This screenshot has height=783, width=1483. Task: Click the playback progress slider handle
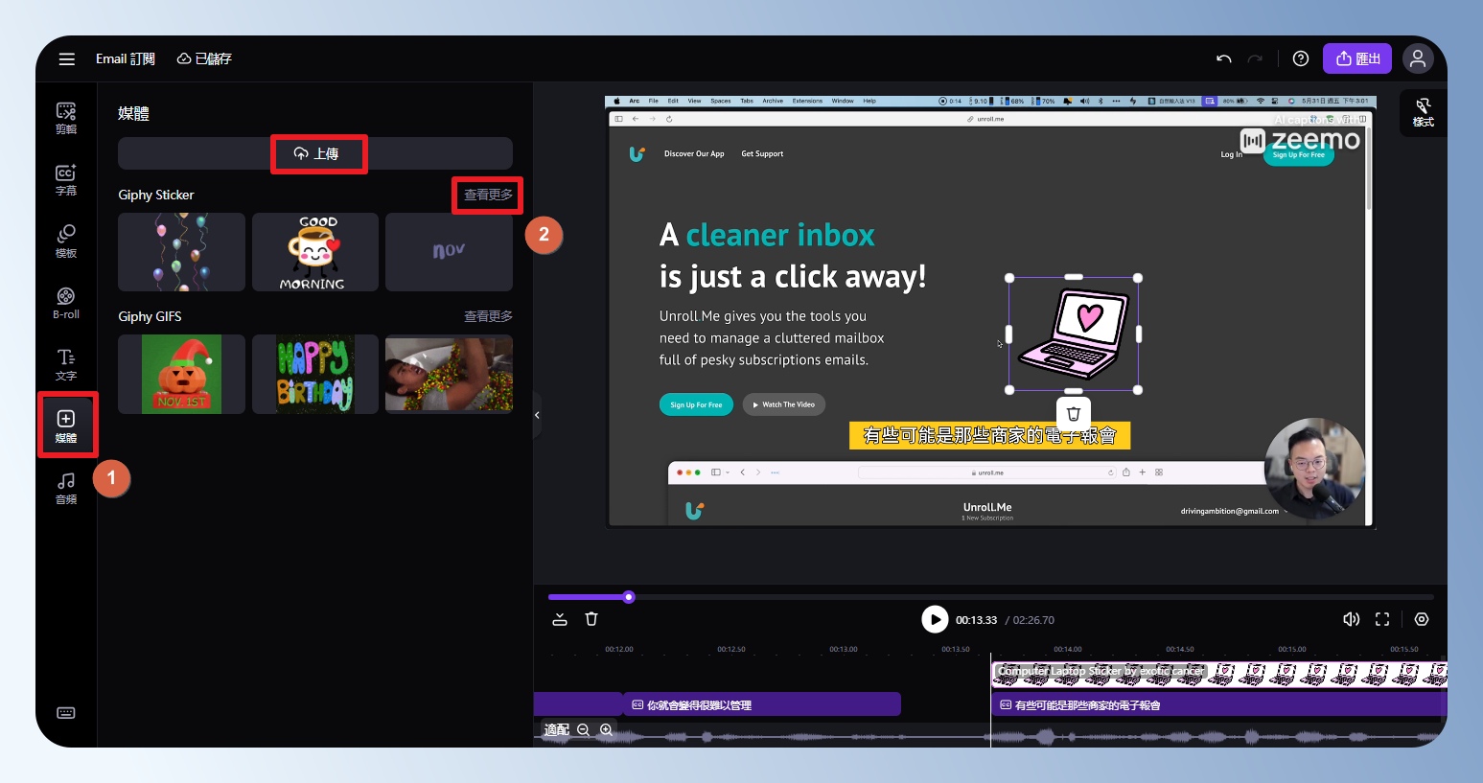click(629, 597)
